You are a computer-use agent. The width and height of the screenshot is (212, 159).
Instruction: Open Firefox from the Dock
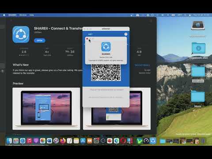[x=63, y=141]
